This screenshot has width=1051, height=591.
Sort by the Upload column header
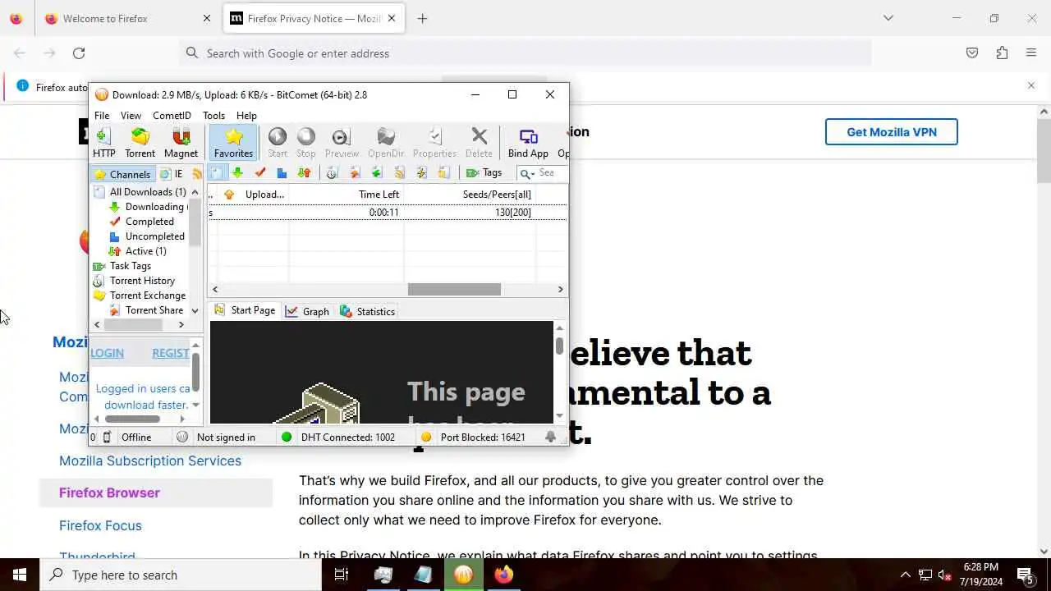[x=255, y=195]
